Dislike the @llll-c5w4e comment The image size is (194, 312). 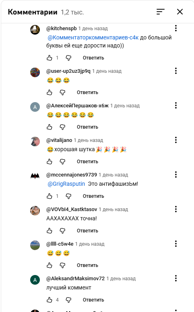point(62,265)
